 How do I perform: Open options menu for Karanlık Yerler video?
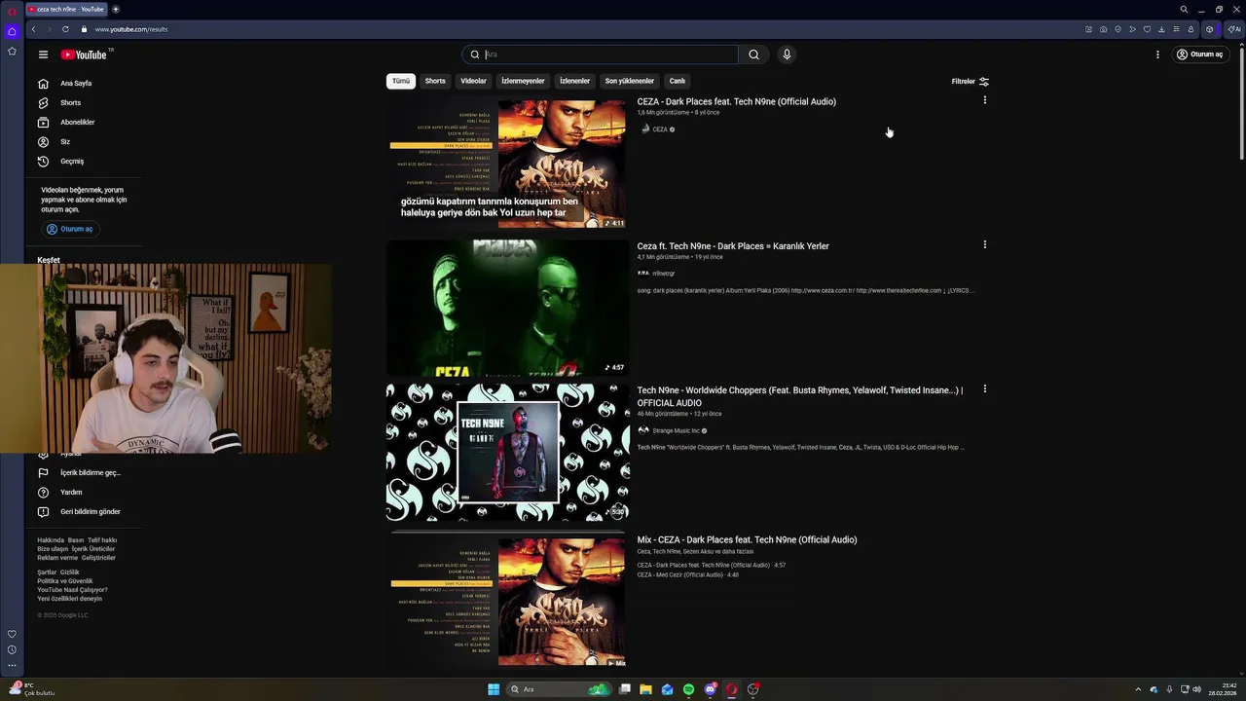coord(984,244)
